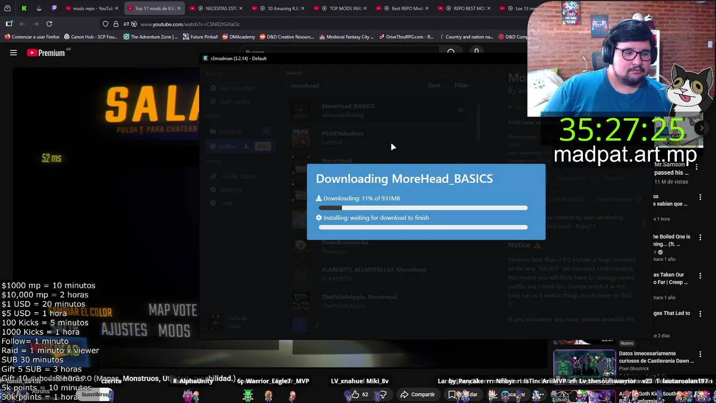Open the Twitch pinned tab

pyautogui.click(x=54, y=8)
